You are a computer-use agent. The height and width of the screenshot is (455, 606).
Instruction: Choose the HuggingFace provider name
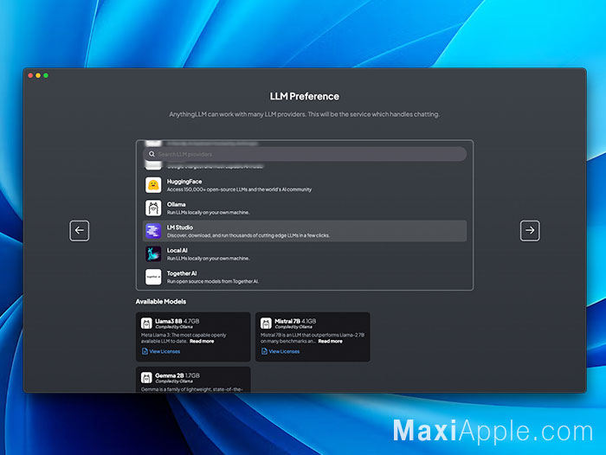point(184,182)
